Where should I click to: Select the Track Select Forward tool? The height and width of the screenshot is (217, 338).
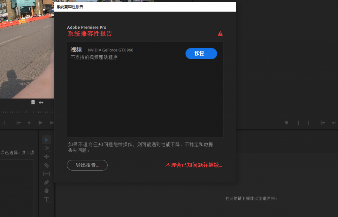[x=46, y=148]
